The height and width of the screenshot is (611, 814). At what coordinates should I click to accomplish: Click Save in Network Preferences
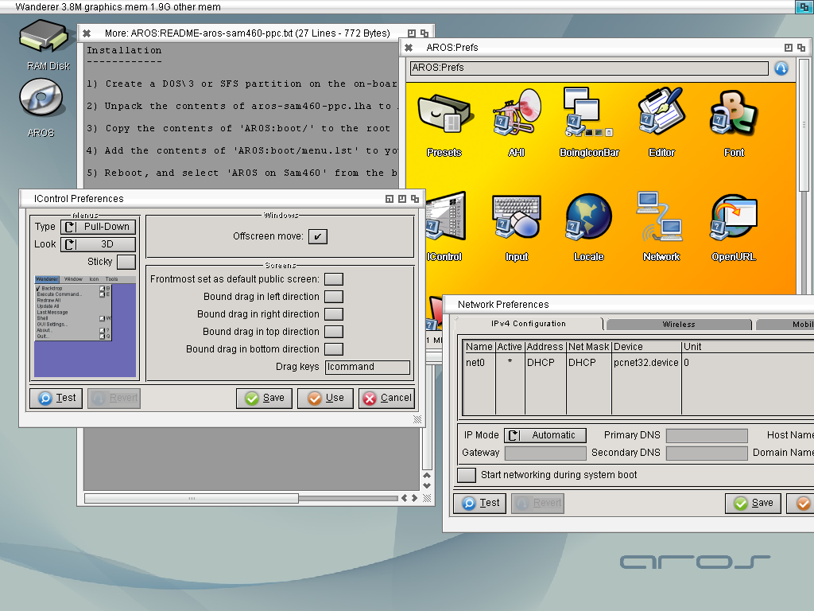pos(754,503)
